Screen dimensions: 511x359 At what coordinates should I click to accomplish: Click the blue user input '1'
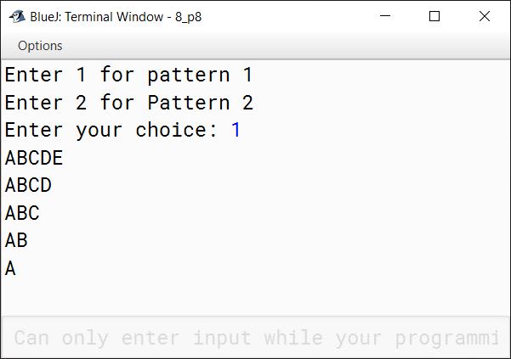236,130
